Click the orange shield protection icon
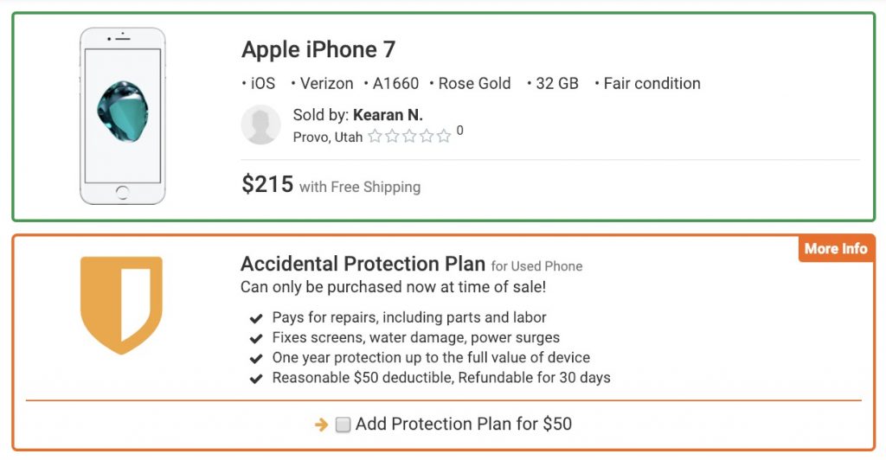 [121, 305]
